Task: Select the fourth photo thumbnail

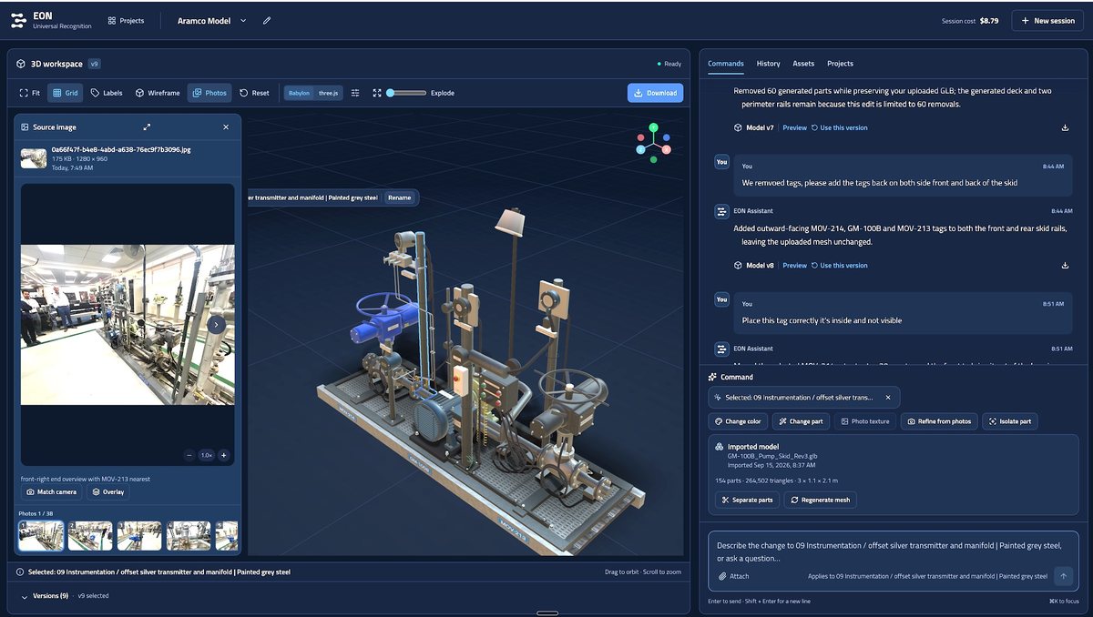Action: tap(189, 535)
